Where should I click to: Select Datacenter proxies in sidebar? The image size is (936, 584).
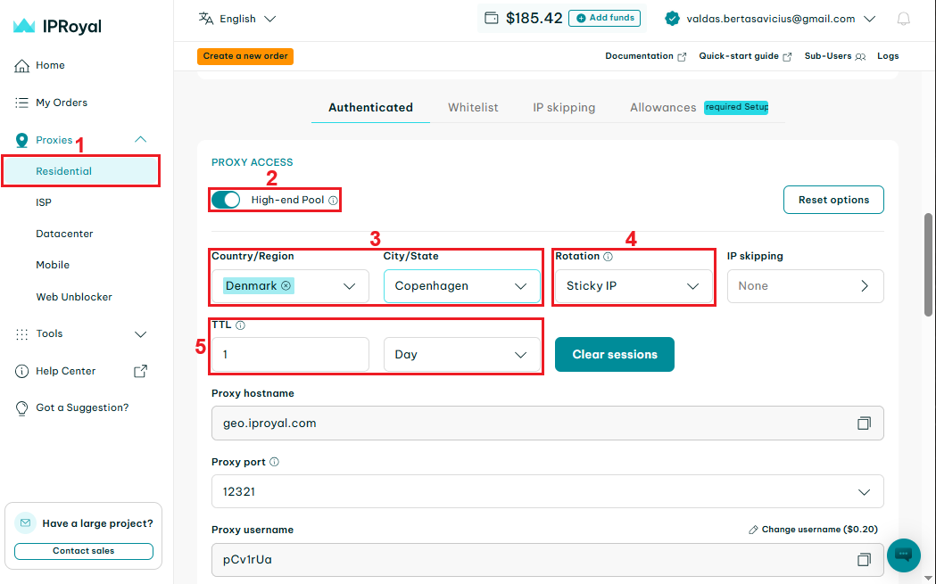tap(64, 234)
